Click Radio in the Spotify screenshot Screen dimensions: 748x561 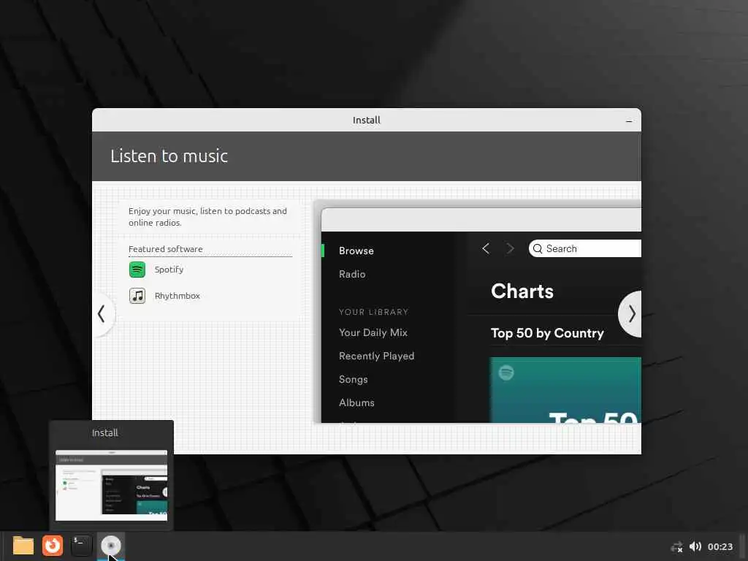pos(352,275)
